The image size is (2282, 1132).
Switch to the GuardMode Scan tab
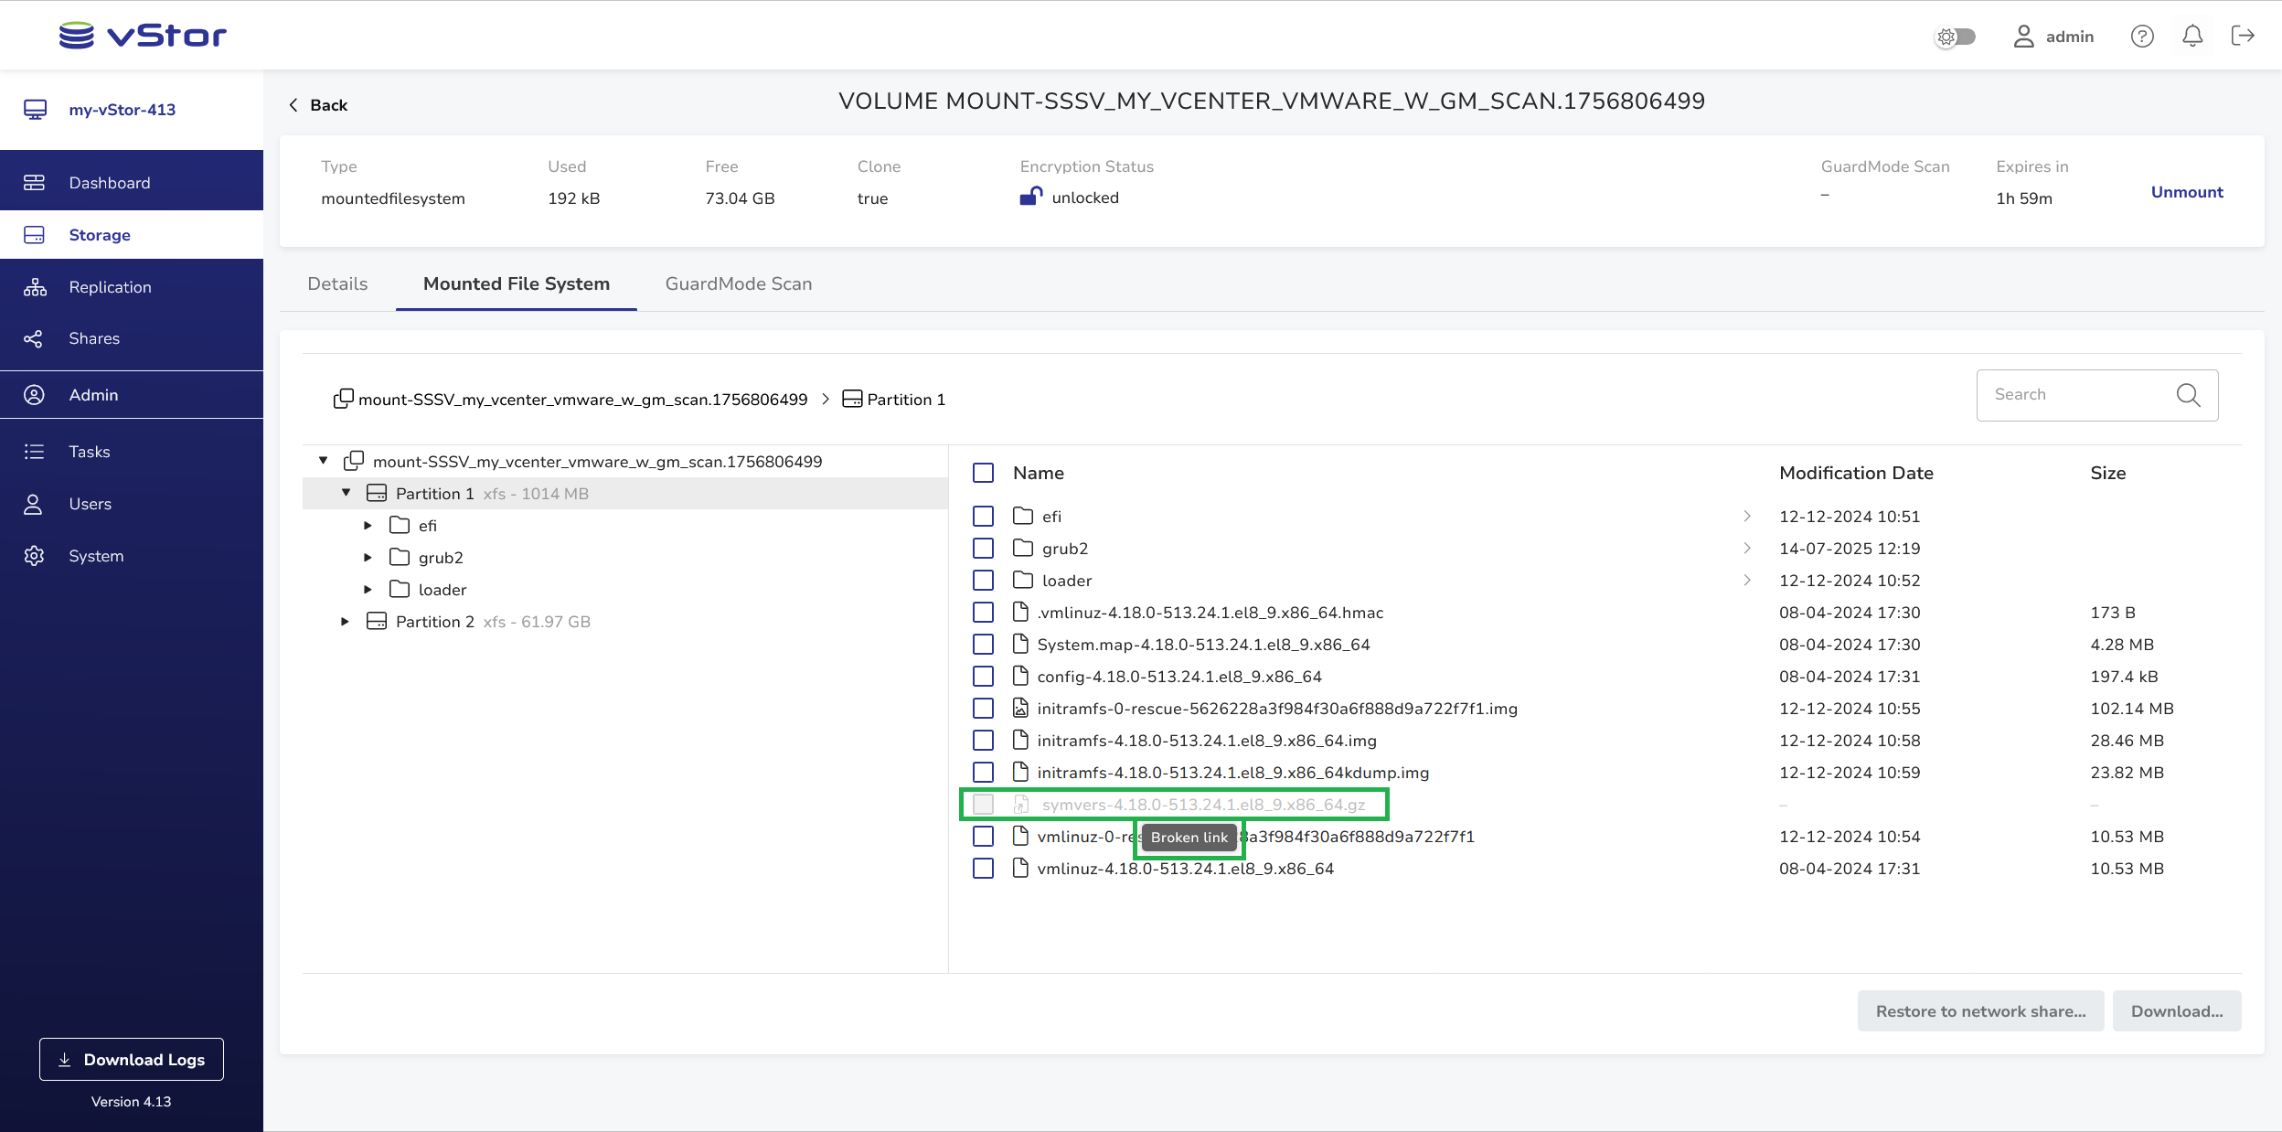point(738,284)
